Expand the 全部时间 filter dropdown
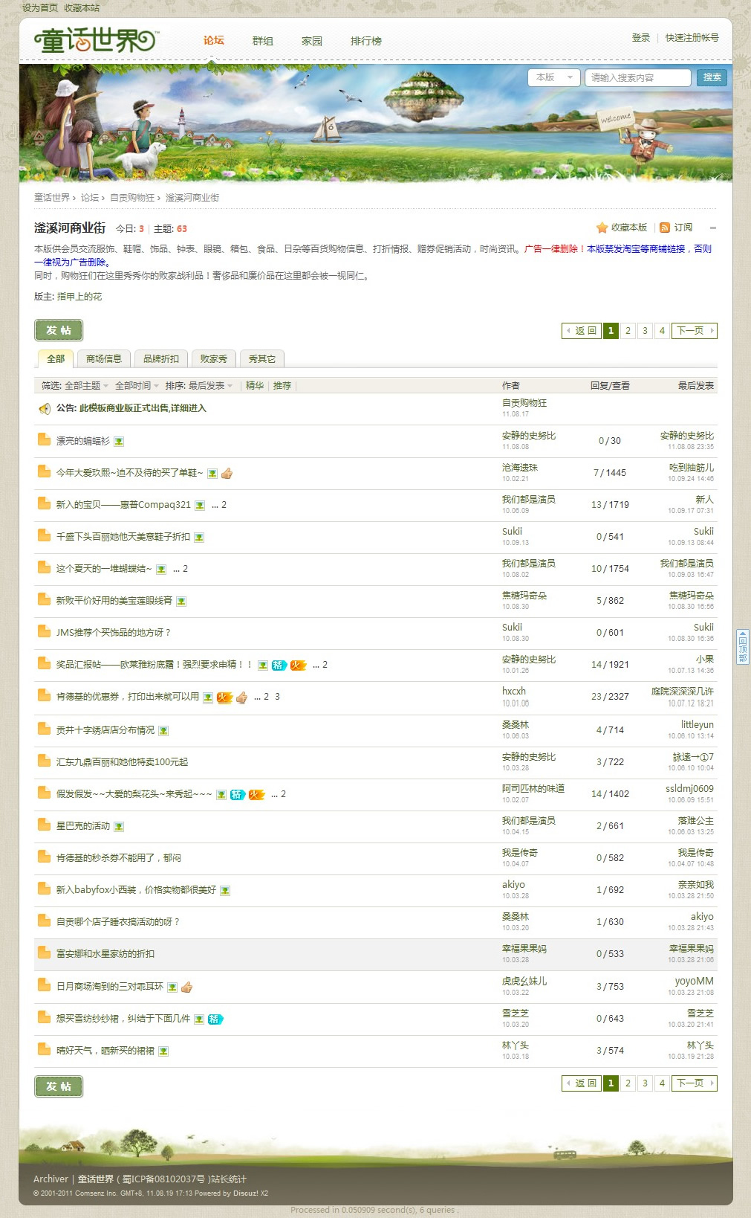Viewport: 751px width, 1218px height. coord(136,385)
